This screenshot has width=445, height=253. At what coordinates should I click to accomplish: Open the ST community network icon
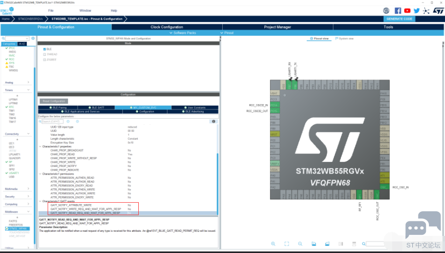426,11
